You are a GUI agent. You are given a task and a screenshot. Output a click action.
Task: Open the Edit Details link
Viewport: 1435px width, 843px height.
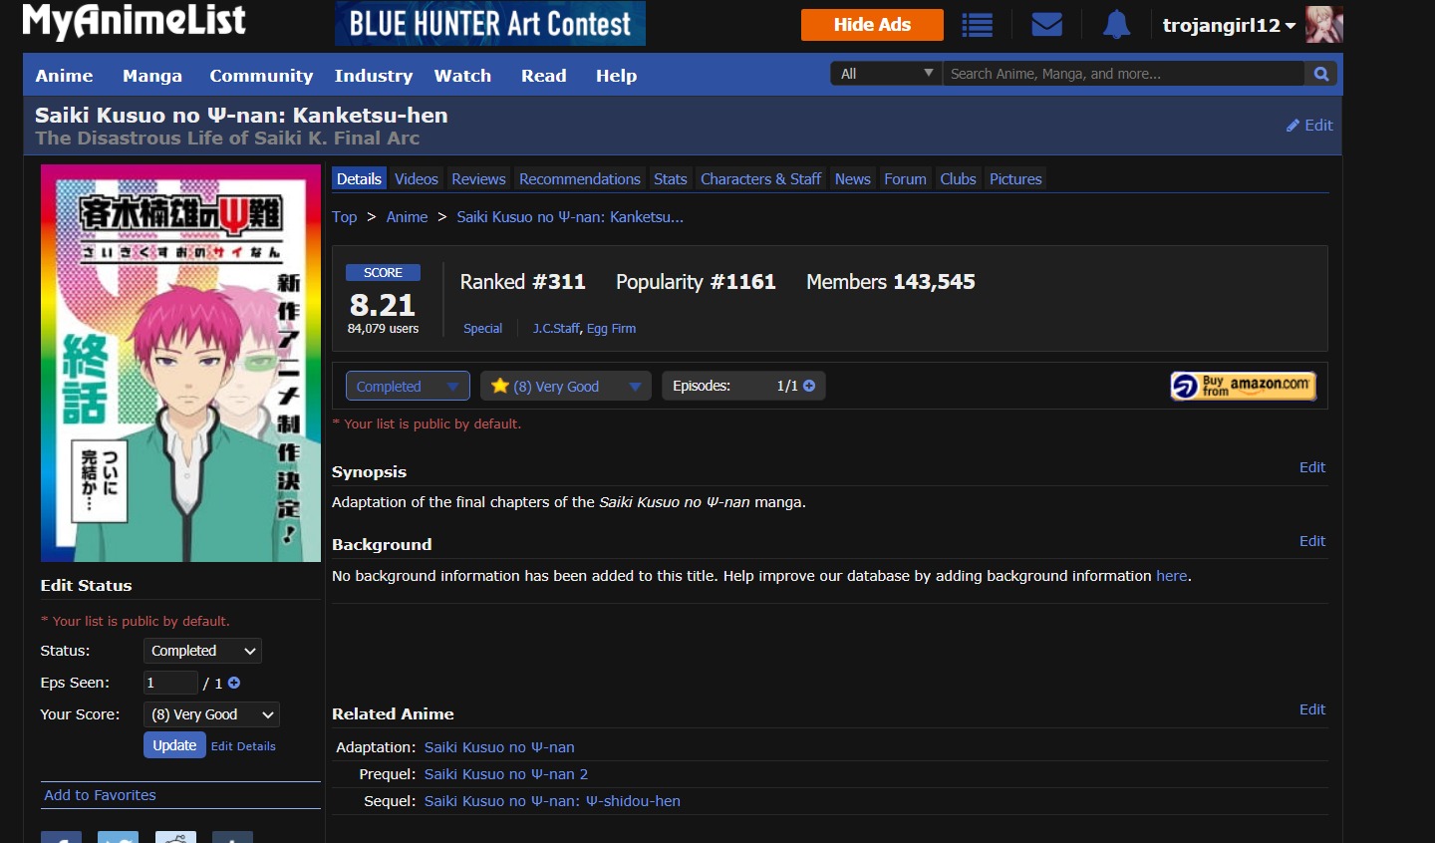tap(243, 746)
